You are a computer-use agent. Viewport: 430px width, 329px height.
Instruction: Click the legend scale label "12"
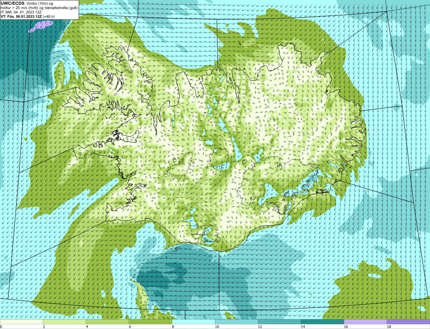(260, 327)
